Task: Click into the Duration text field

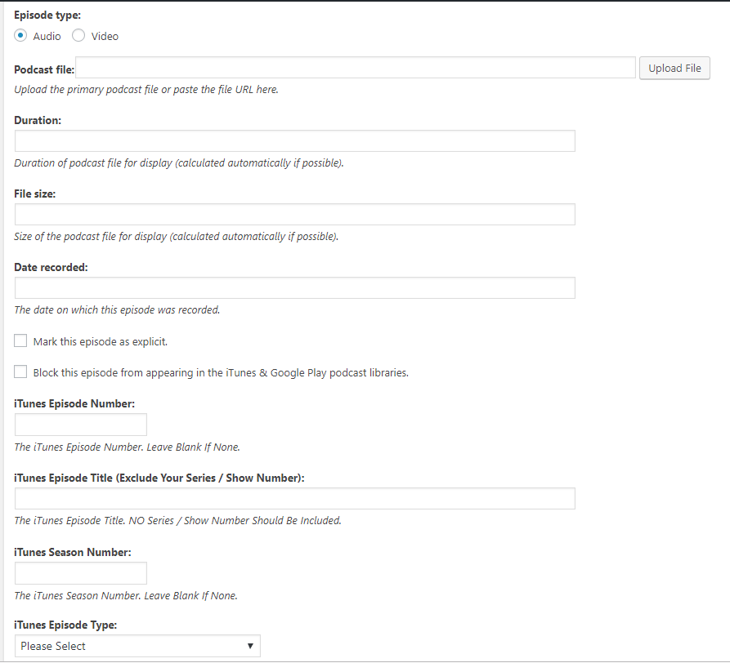Action: (294, 141)
